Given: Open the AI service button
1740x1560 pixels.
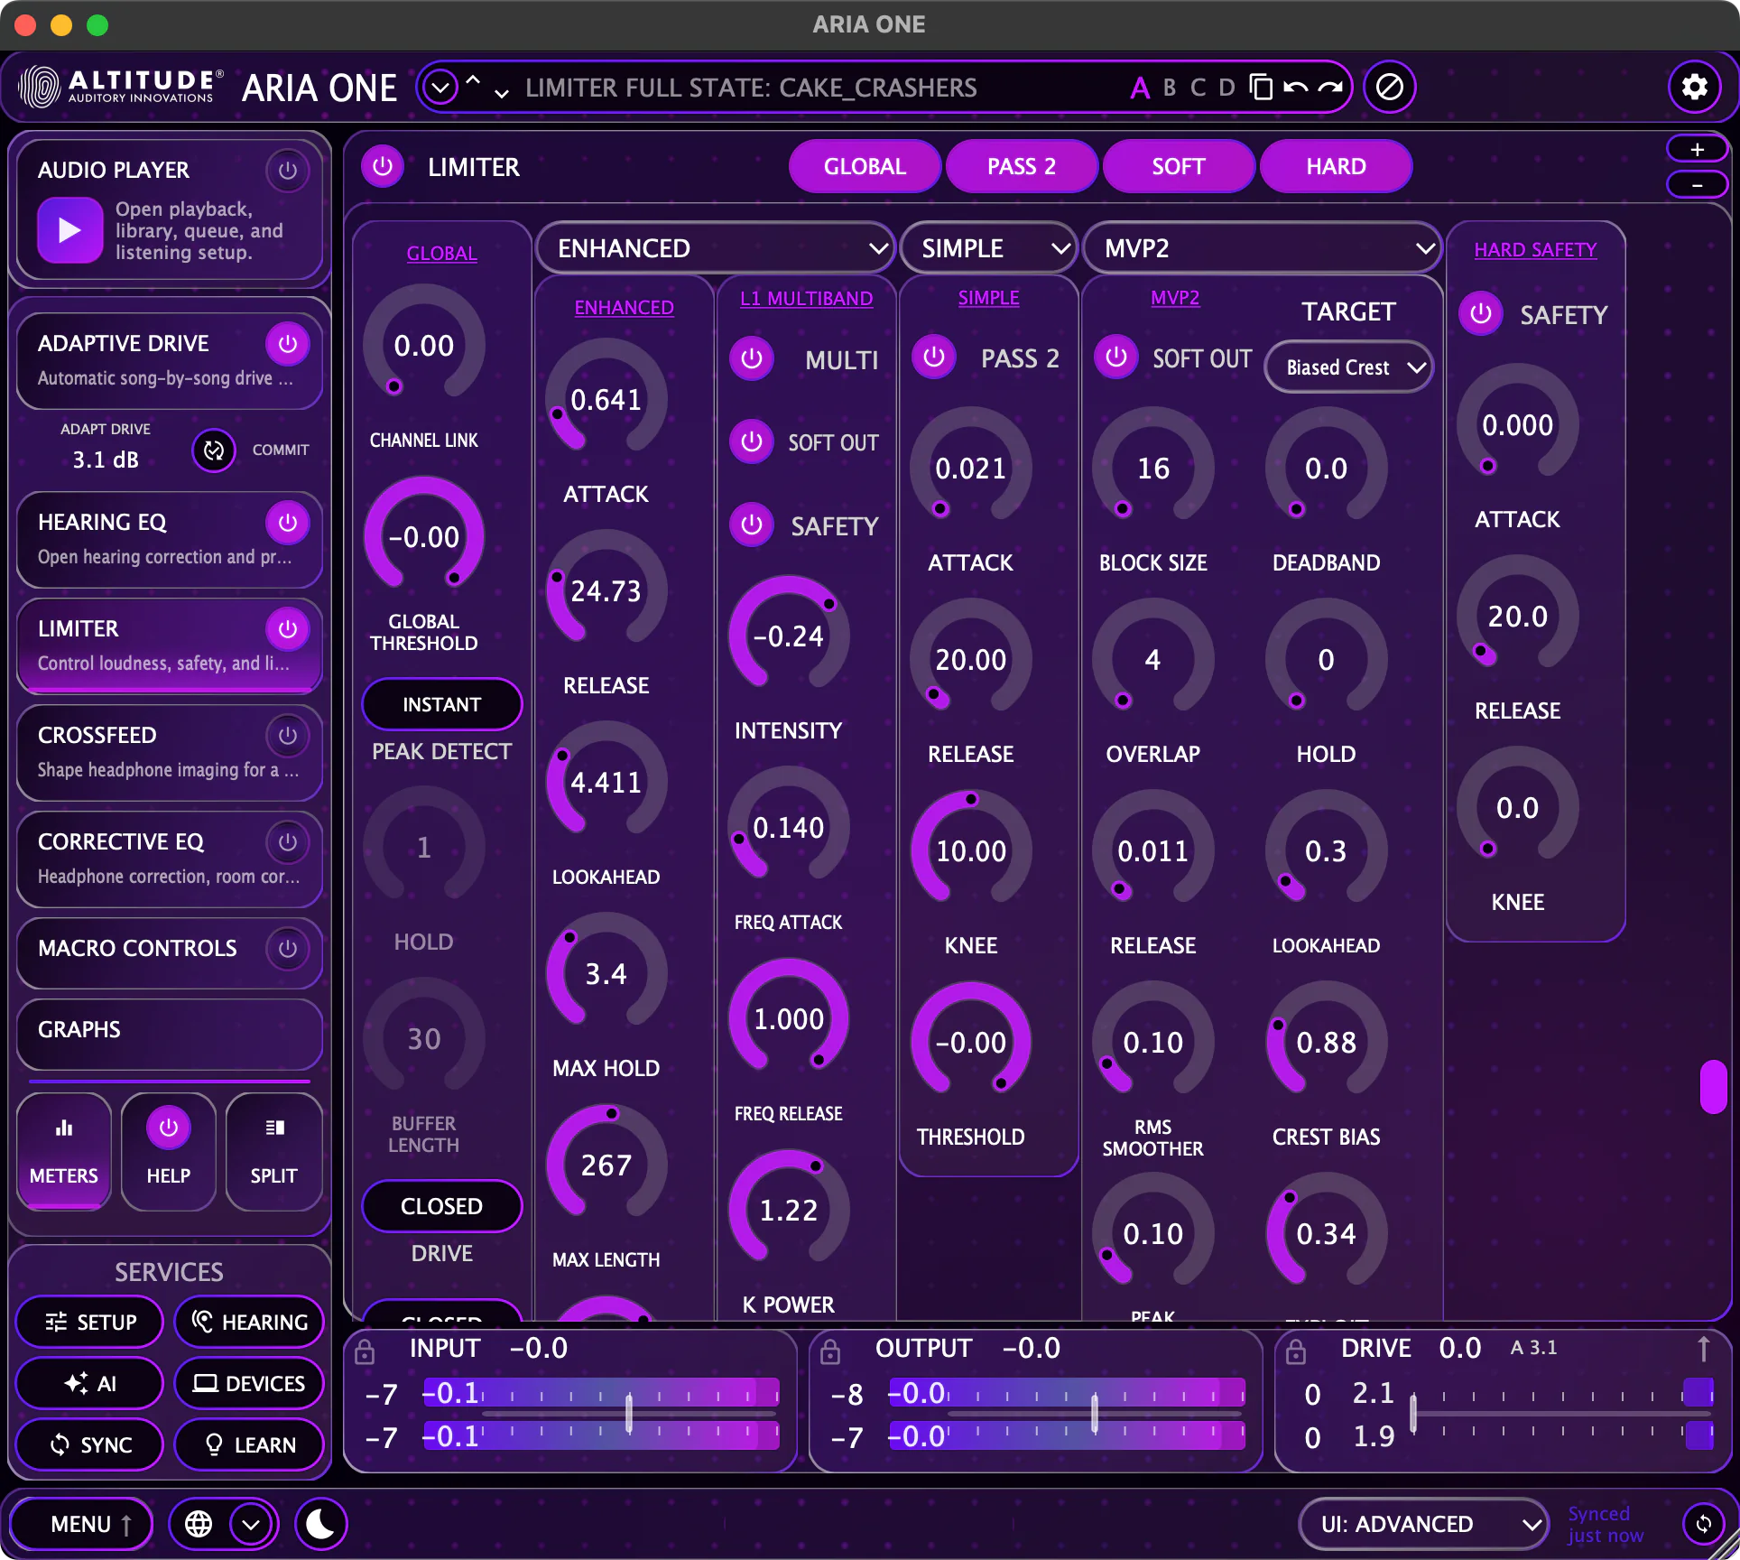Looking at the screenshot, I should click(90, 1383).
